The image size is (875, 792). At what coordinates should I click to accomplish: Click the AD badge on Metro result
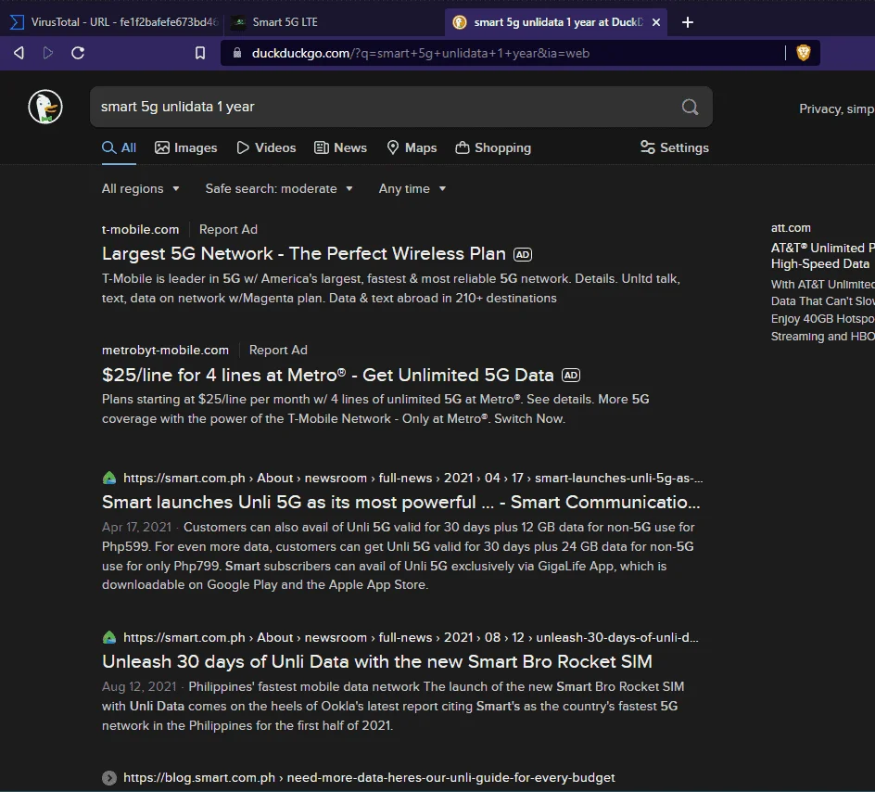pos(570,376)
